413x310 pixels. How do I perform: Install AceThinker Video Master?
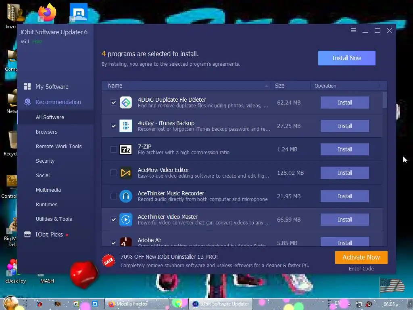pyautogui.click(x=344, y=220)
